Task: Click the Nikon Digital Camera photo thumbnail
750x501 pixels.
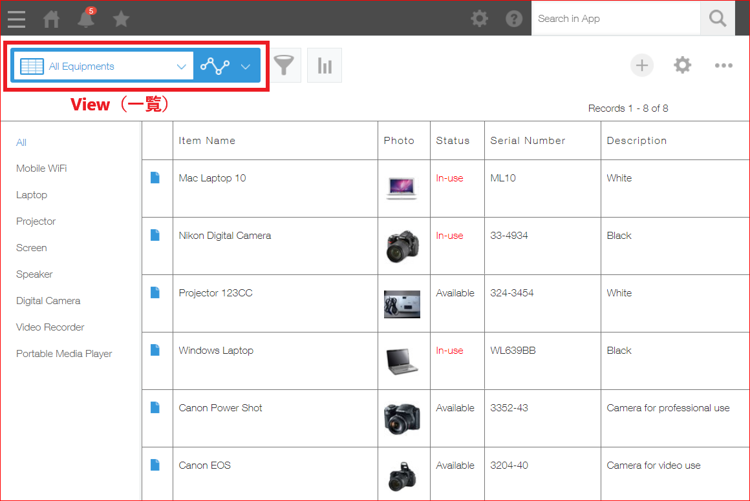Action: [x=402, y=247]
